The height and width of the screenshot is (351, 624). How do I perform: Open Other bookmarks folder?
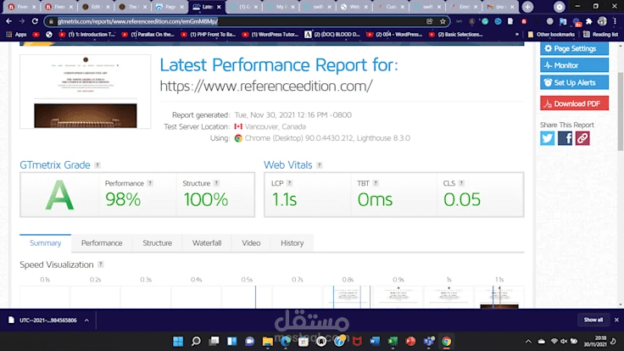pos(551,35)
